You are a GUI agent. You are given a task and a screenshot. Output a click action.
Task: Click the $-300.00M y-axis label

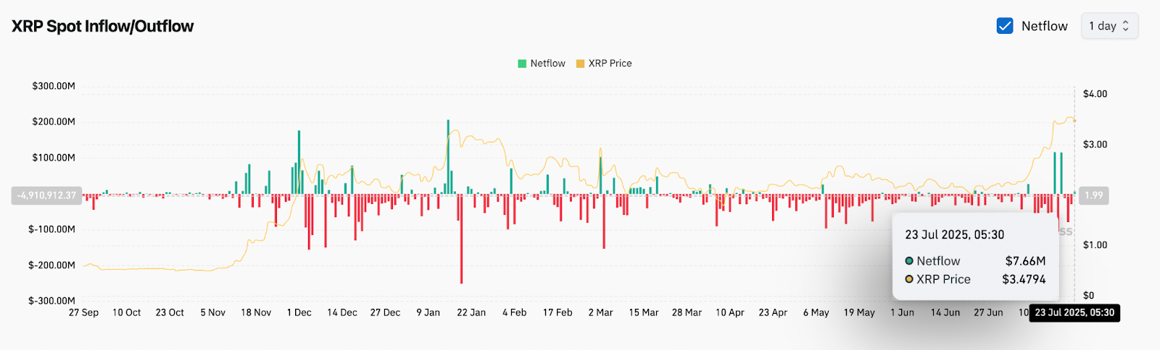click(x=51, y=301)
